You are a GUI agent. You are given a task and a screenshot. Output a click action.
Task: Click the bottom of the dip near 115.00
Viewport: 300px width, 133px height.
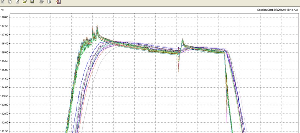[x=178, y=71]
